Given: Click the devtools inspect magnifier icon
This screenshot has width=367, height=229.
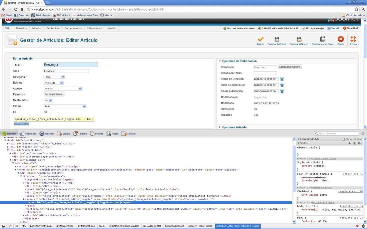Looking at the screenshot, I should [17, 226].
